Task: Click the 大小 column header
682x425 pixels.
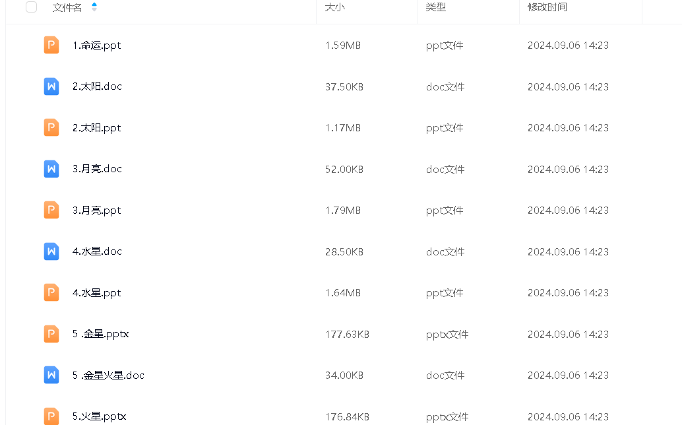Action: pos(335,7)
